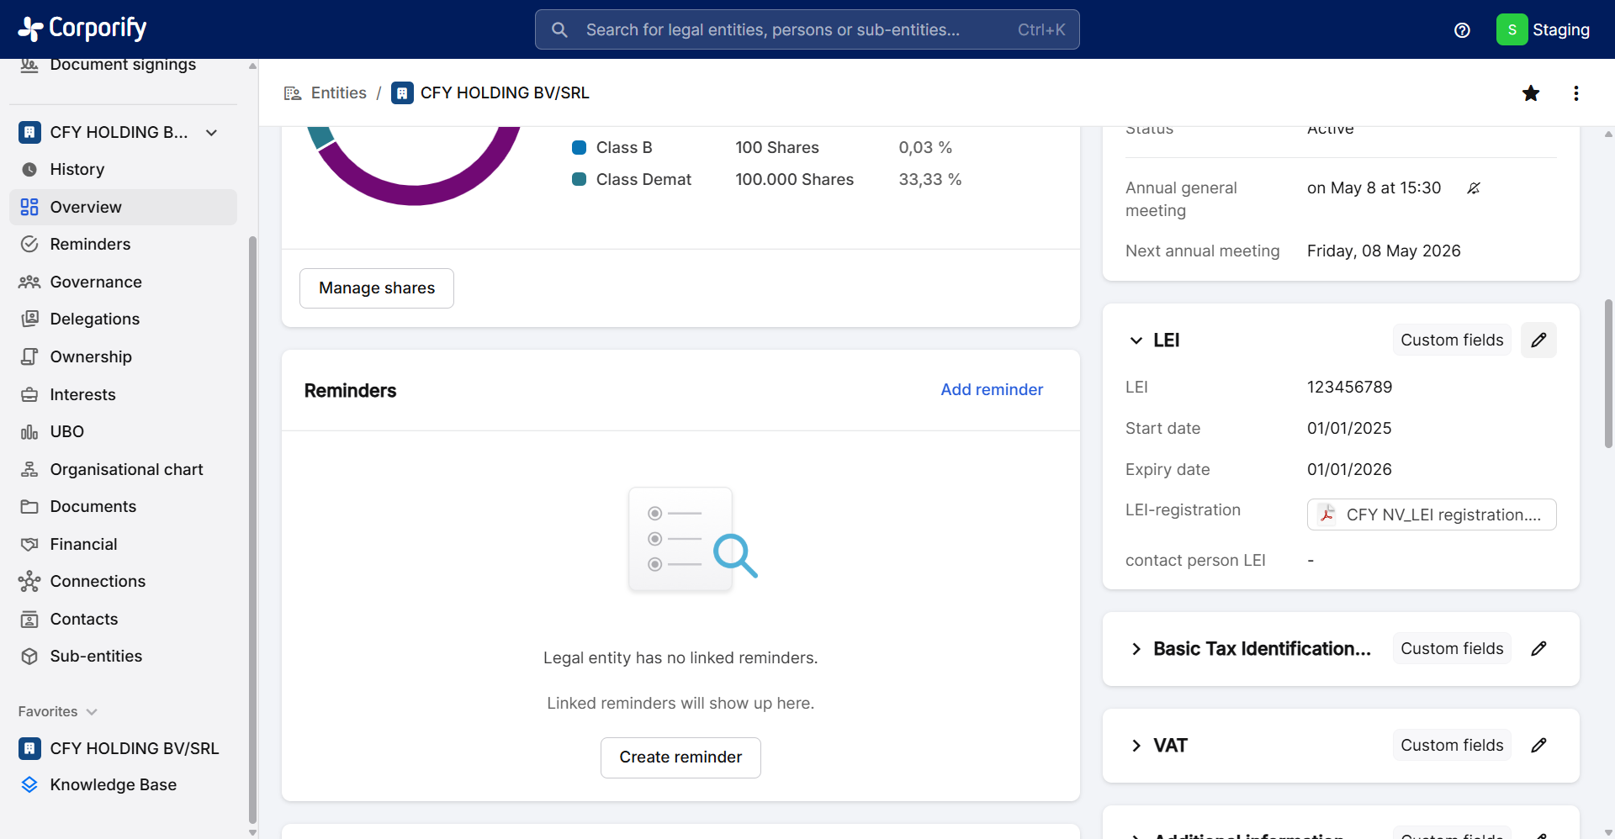Collapse the Favorites section
The image size is (1615, 839).
[92, 712]
